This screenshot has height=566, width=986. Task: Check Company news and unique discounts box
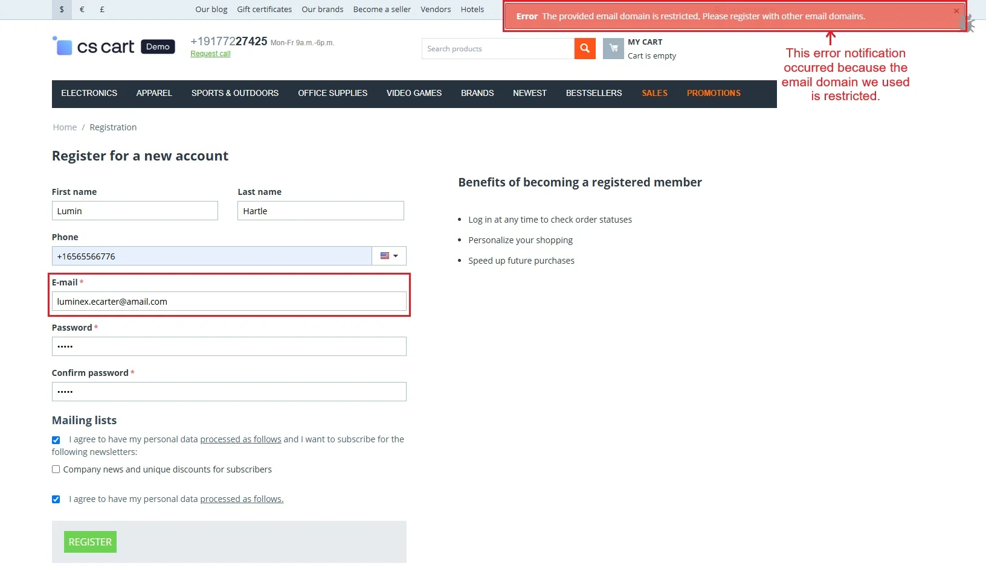[56, 469]
